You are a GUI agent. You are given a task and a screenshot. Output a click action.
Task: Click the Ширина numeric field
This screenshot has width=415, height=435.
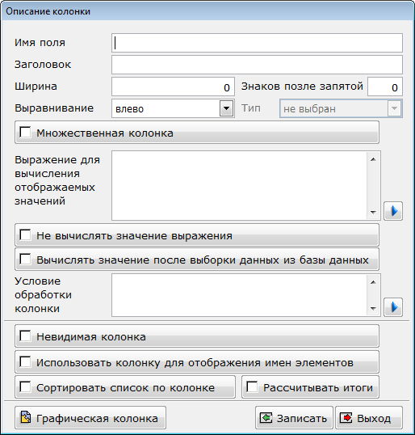[173, 87]
